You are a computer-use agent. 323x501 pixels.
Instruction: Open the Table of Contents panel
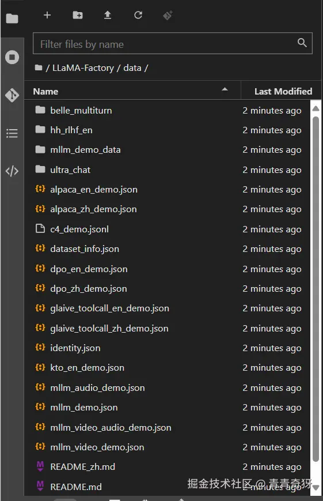pos(12,133)
